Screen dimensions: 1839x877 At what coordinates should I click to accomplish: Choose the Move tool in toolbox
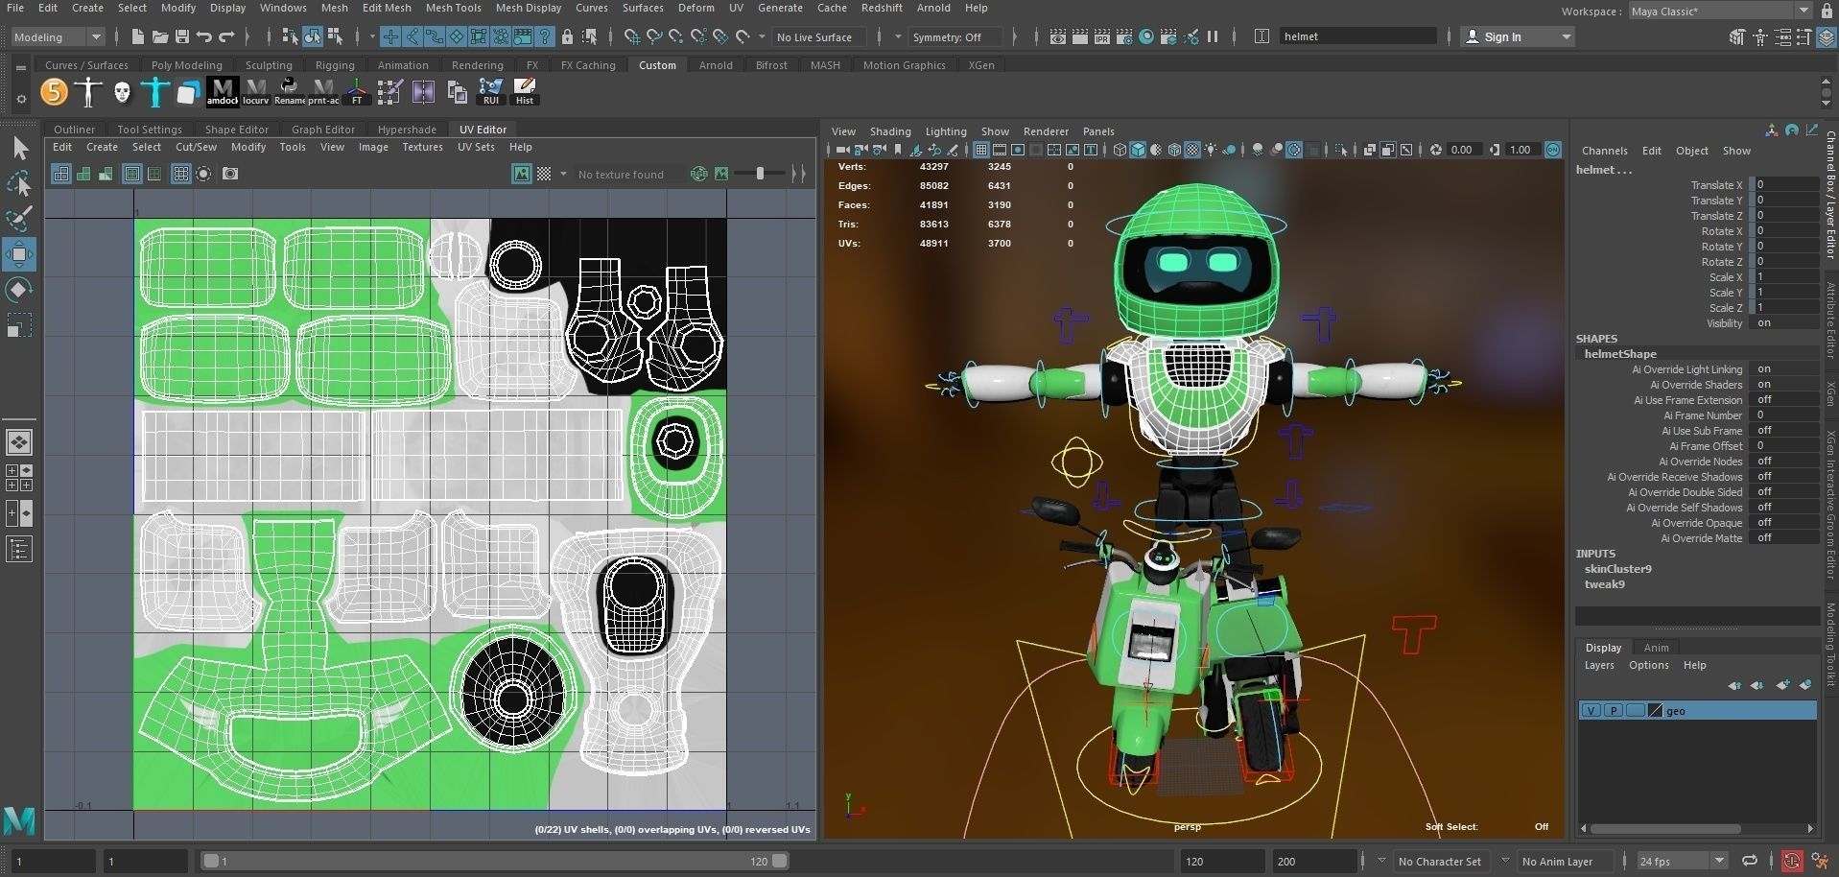tap(19, 254)
